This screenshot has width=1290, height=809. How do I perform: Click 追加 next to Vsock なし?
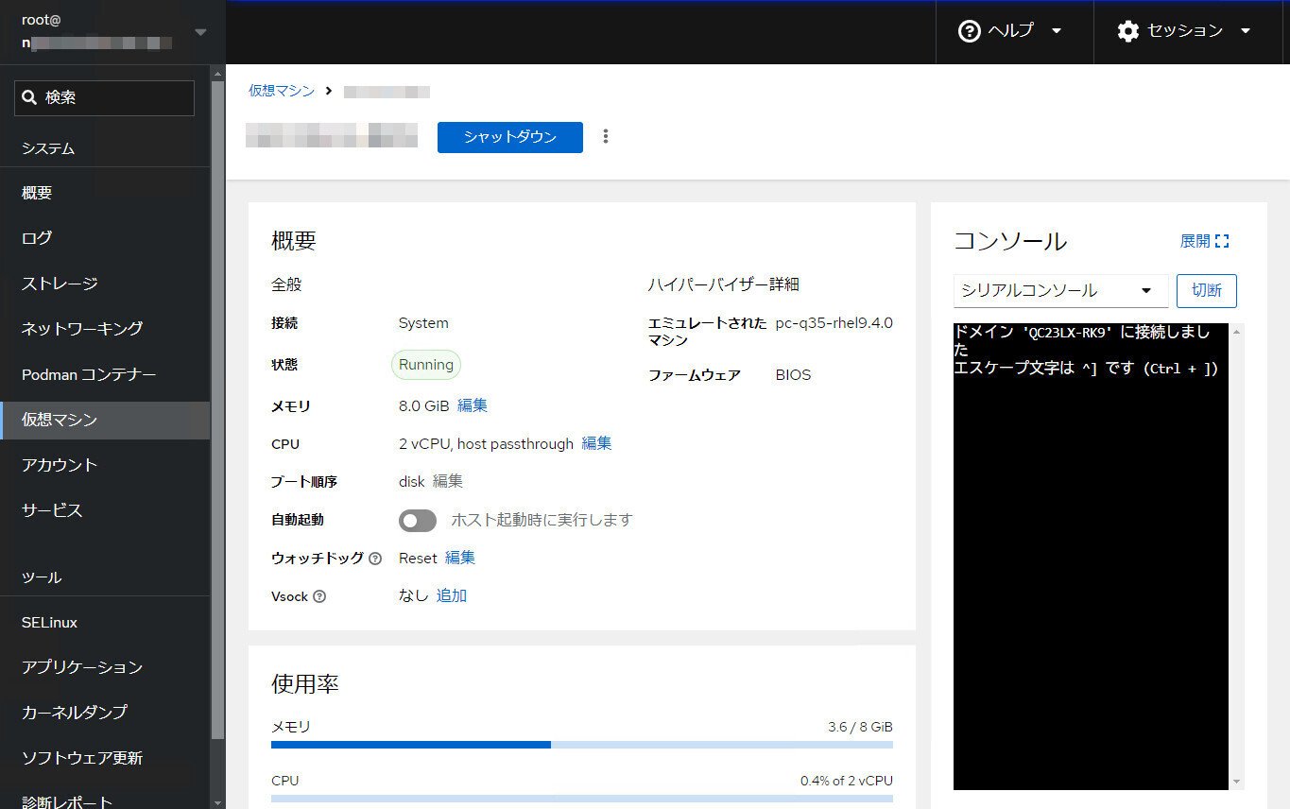452,595
